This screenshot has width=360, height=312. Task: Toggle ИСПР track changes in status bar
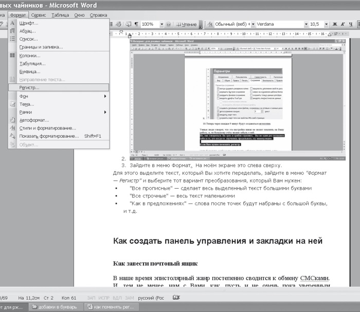104,298
